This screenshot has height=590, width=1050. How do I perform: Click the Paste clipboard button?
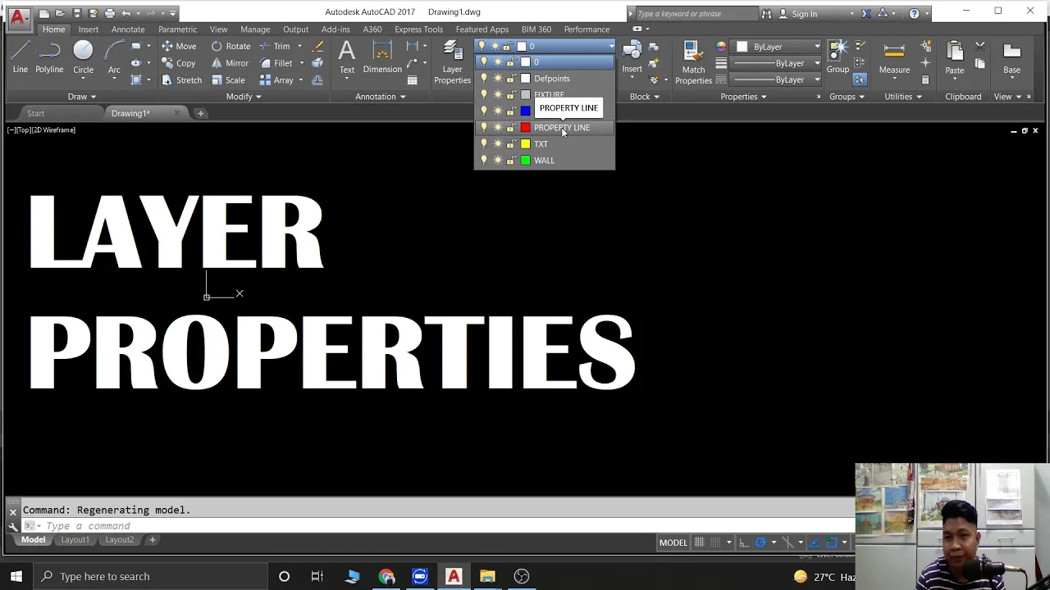click(954, 59)
